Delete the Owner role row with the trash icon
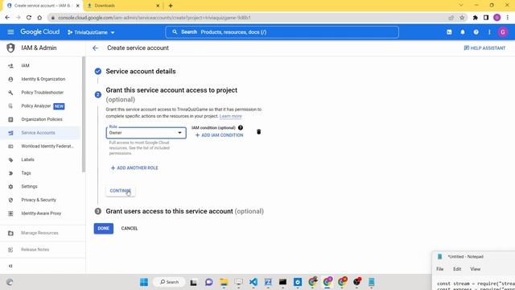The height and width of the screenshot is (290, 515). click(x=259, y=132)
